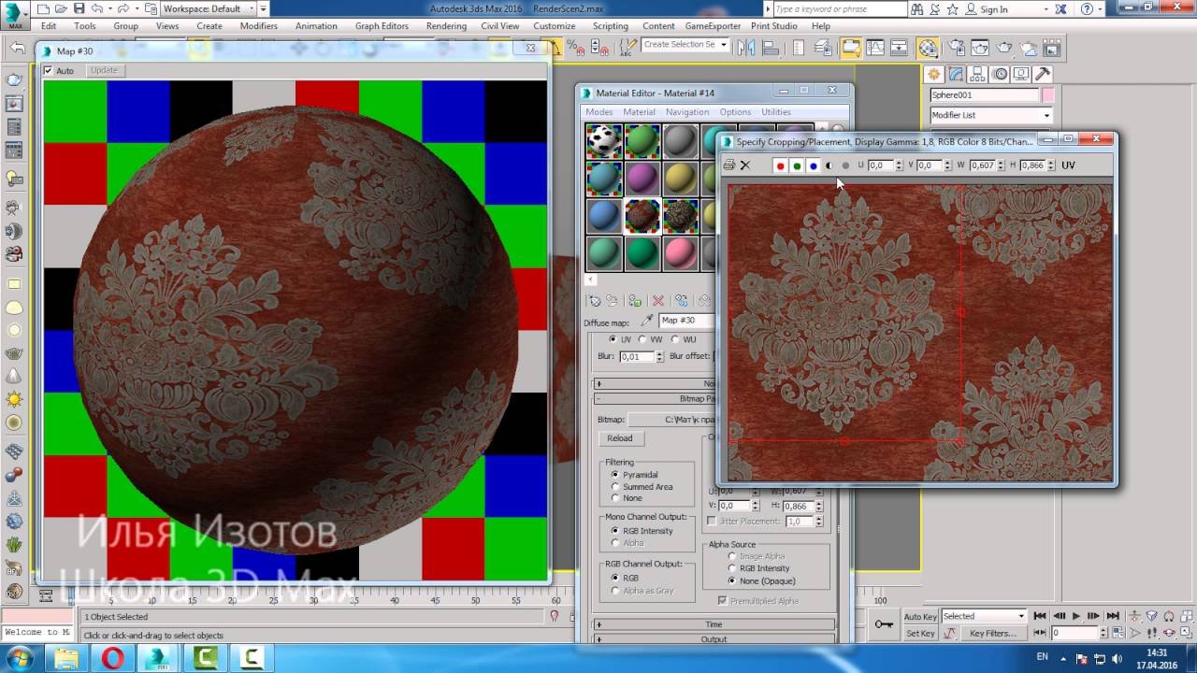Expand the Time rollout
The width and height of the screenshot is (1197, 673).
[714, 624]
